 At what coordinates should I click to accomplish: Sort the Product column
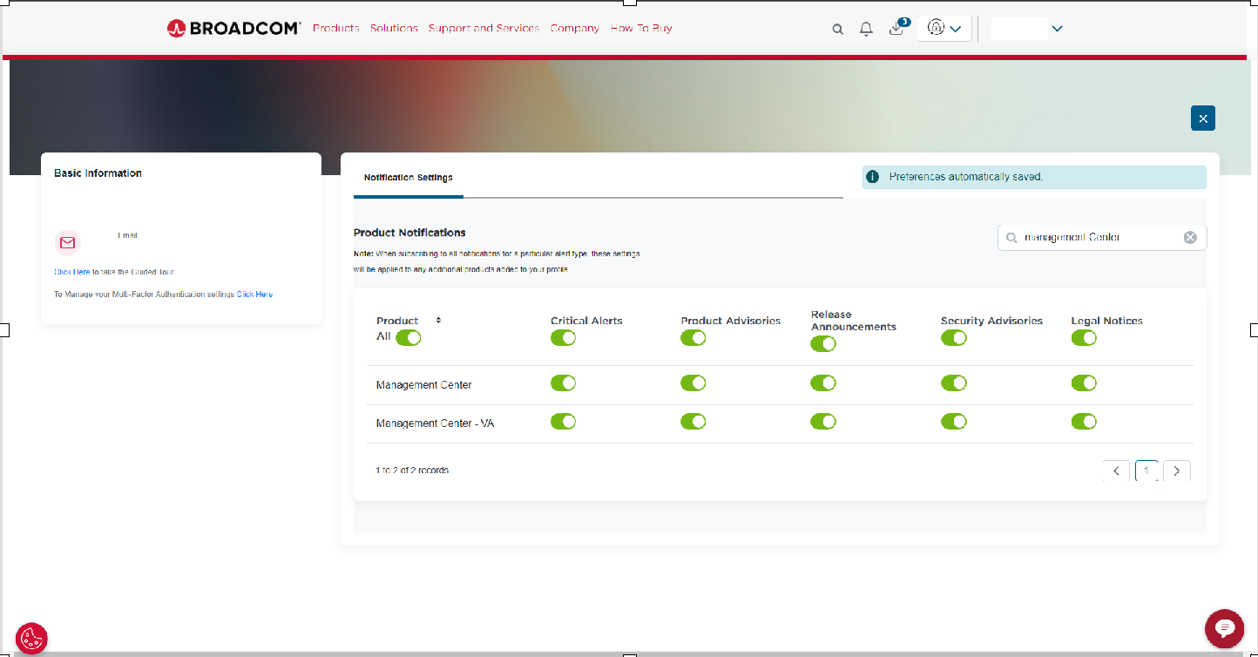(438, 321)
